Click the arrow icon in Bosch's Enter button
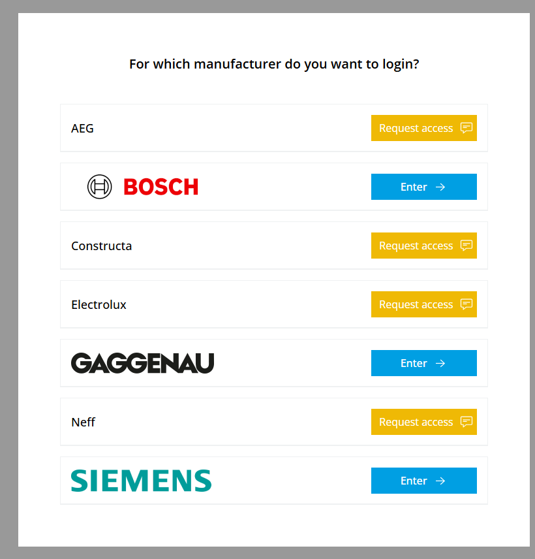Viewport: 535px width, 559px height. (440, 187)
